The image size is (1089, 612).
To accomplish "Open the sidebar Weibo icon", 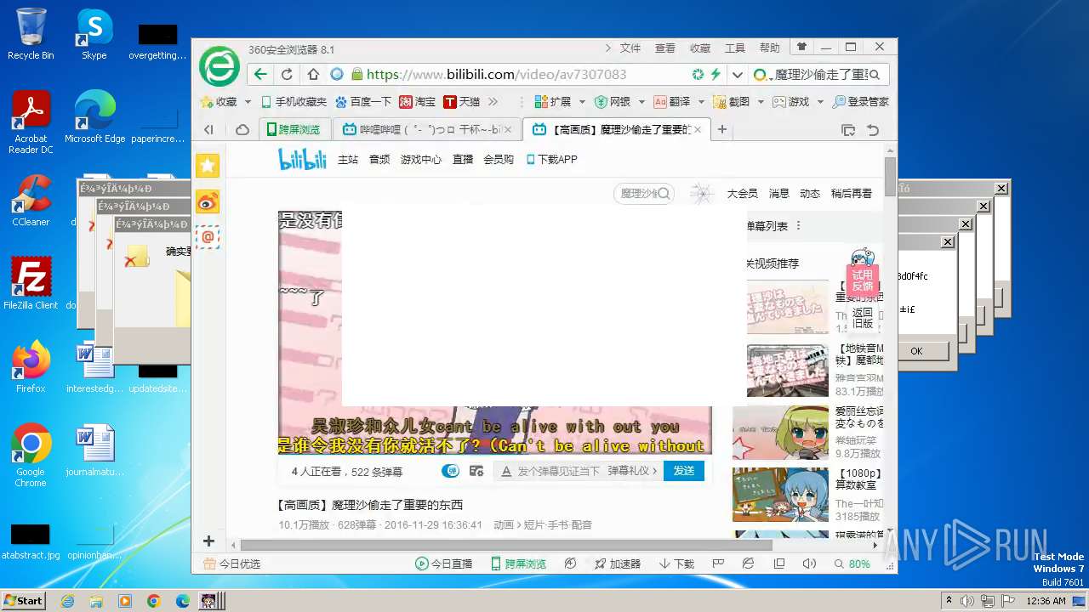I will tap(208, 201).
